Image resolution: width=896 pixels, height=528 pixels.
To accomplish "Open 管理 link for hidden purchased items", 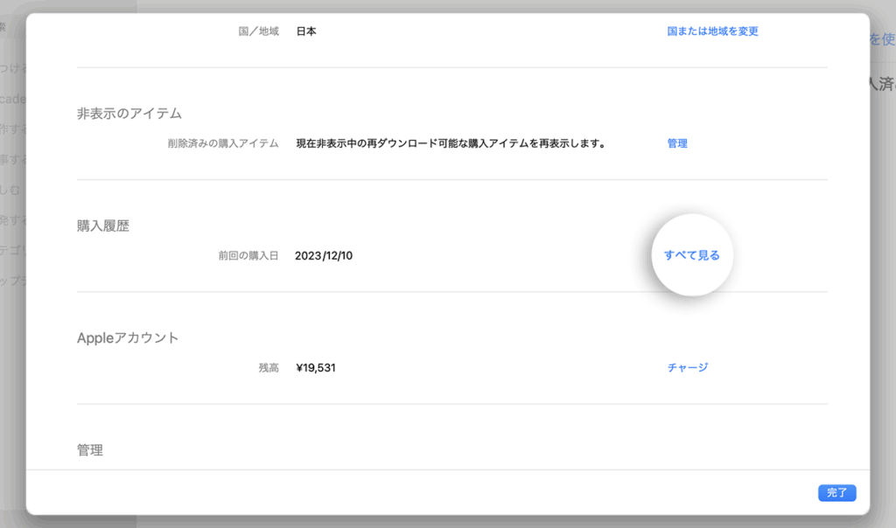I will (x=677, y=143).
